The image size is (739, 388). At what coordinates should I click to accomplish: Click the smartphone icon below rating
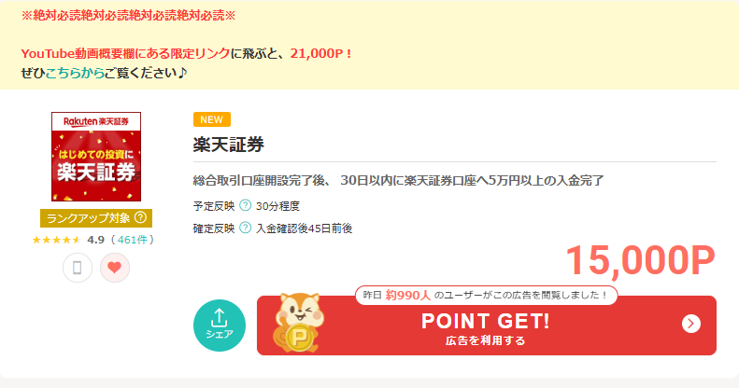pyautogui.click(x=78, y=268)
